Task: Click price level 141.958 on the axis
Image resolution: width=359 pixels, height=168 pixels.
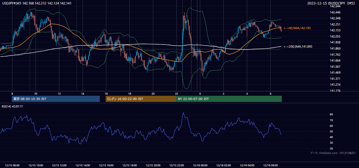Action: click(x=335, y=42)
